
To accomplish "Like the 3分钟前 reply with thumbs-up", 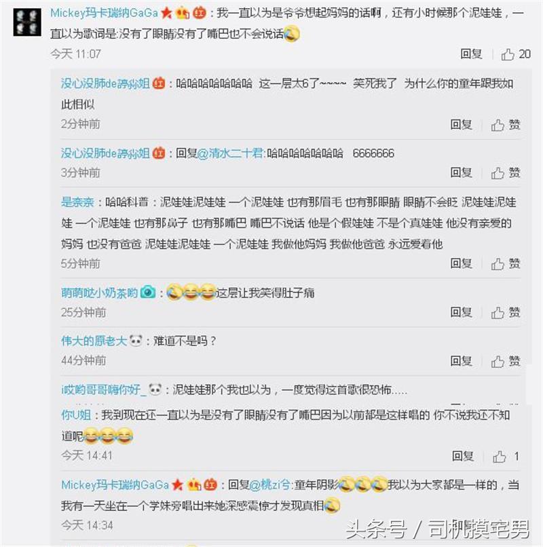I will point(498,172).
